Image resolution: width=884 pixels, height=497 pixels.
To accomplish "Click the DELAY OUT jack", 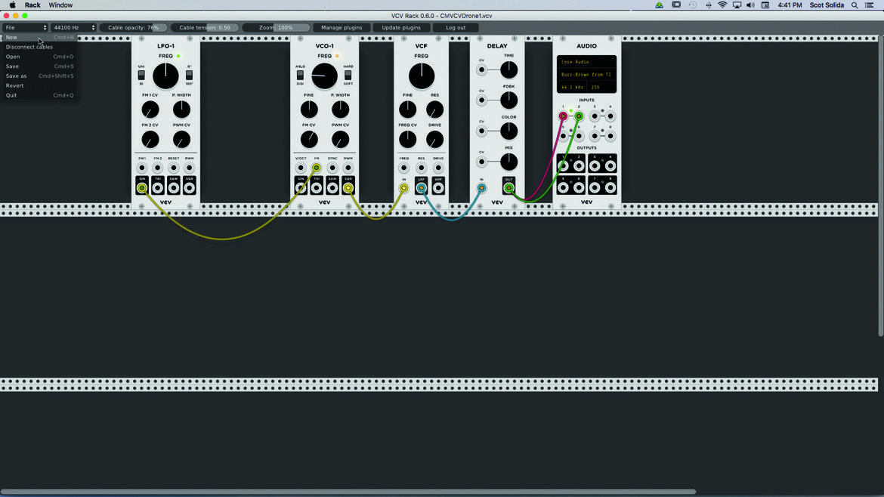I will click(x=508, y=187).
